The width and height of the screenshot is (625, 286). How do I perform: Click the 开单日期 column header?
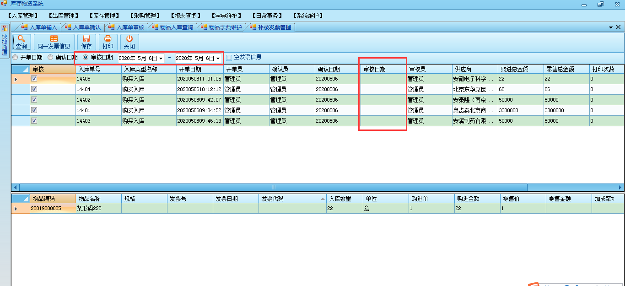(x=199, y=70)
